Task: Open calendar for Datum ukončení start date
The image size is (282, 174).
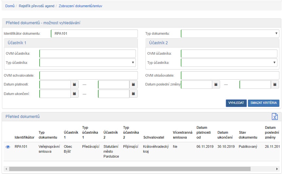Action: click(75, 94)
